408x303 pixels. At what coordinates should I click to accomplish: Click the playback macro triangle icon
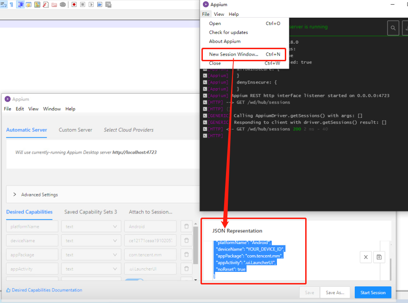[91, 5]
